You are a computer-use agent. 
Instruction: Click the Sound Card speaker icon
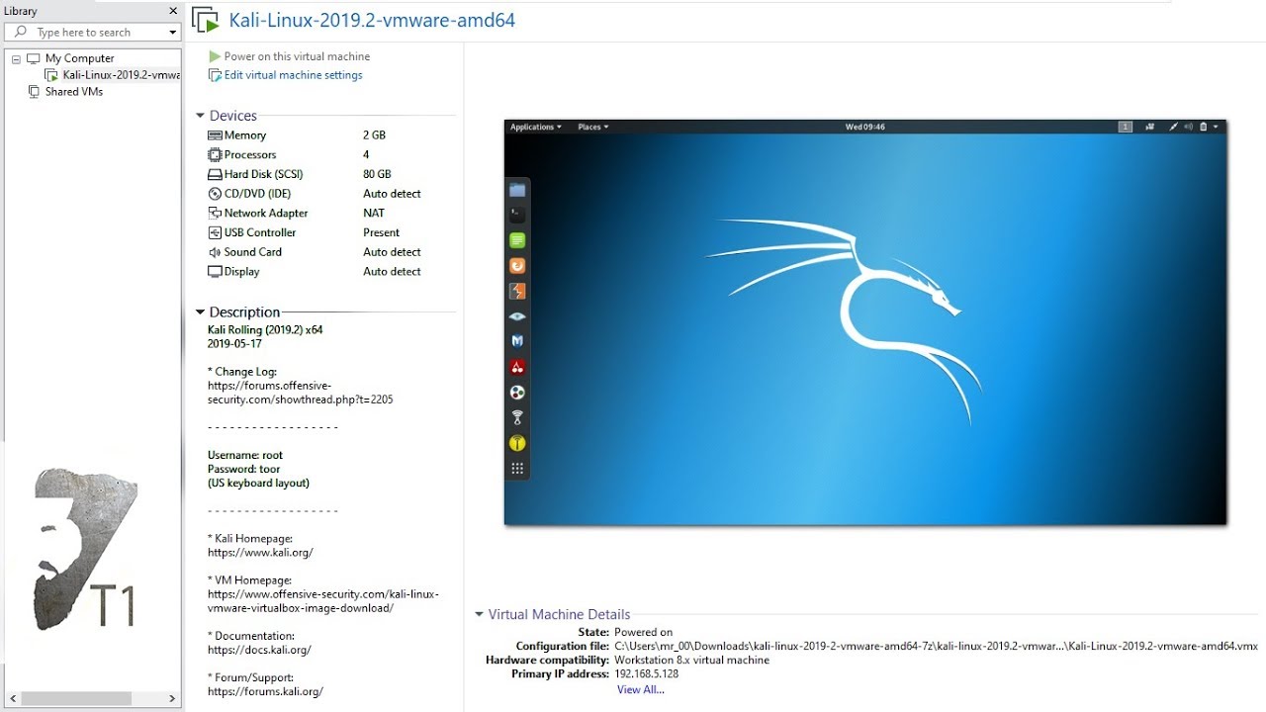215,252
